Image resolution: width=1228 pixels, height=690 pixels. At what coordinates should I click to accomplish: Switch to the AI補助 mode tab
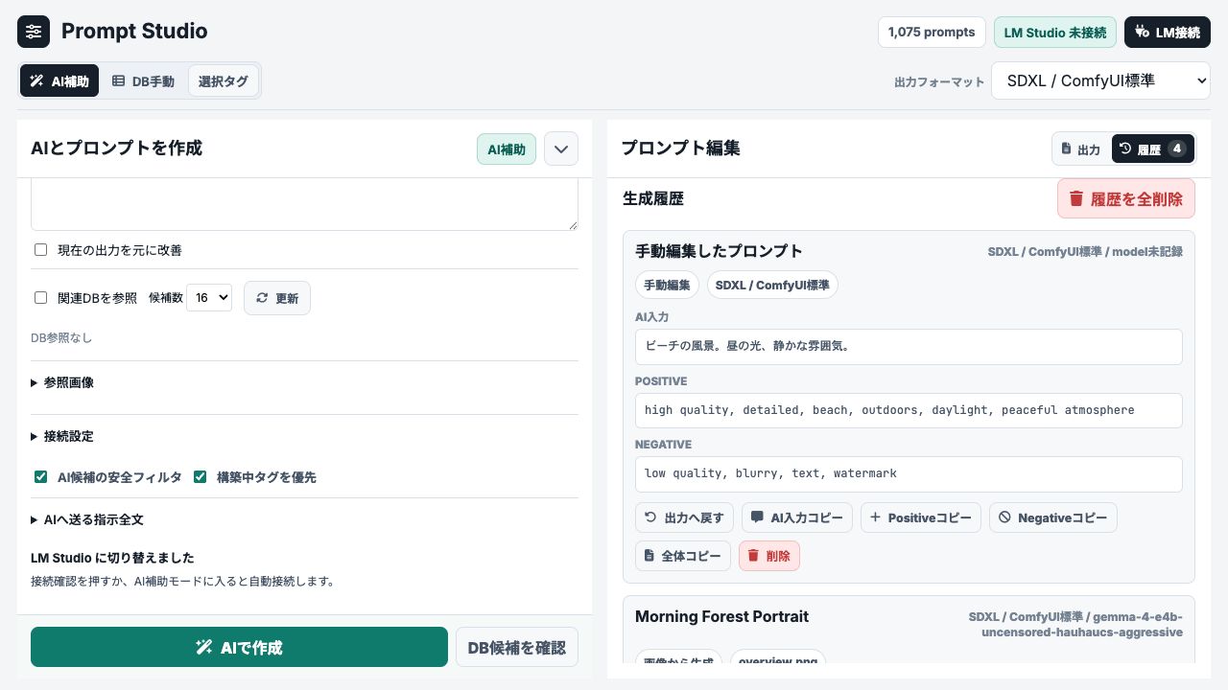59,81
